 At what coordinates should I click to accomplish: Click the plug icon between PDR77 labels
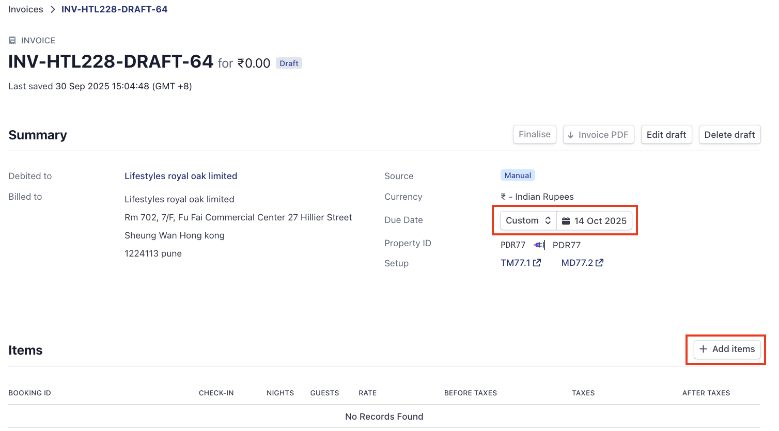(x=539, y=245)
